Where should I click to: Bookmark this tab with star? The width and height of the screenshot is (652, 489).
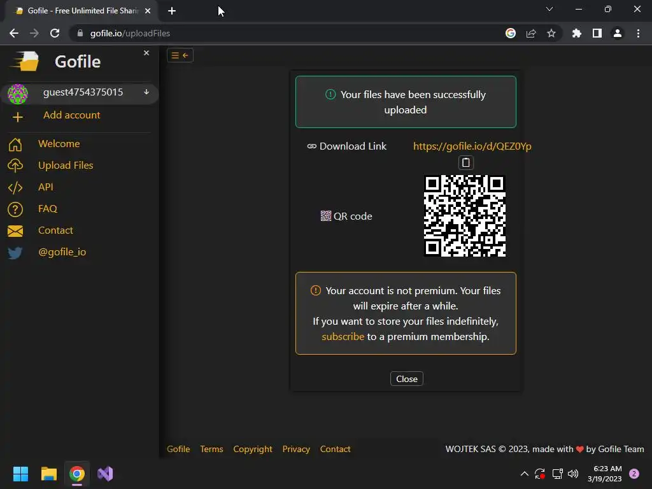tap(551, 33)
